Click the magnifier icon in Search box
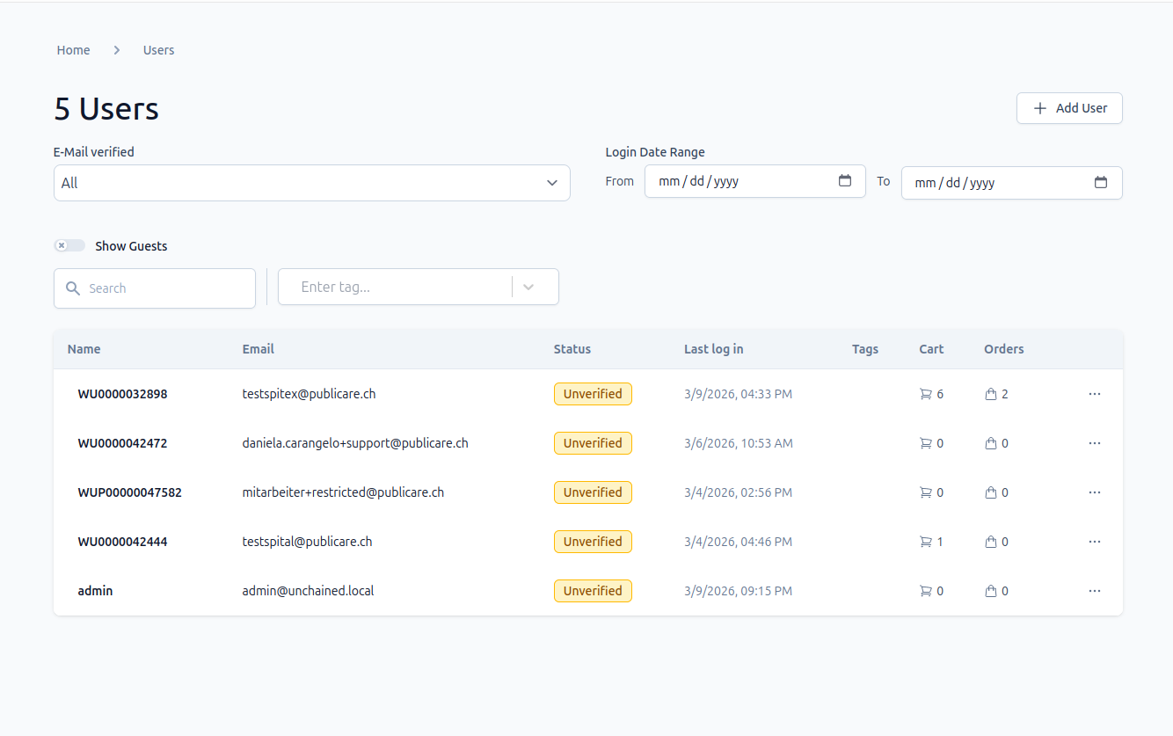This screenshot has width=1173, height=736. tap(73, 288)
